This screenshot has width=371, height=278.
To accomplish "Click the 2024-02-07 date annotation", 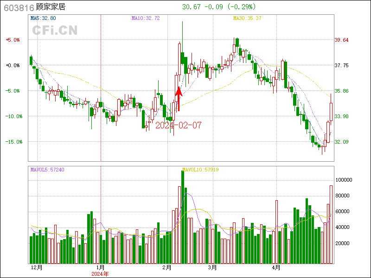I will (179, 126).
